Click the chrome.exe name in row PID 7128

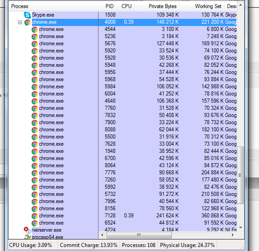51,216
